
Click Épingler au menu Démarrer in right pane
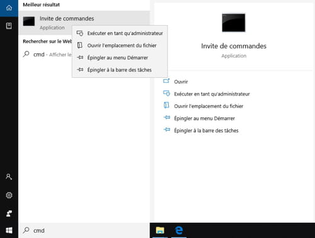tap(204, 119)
